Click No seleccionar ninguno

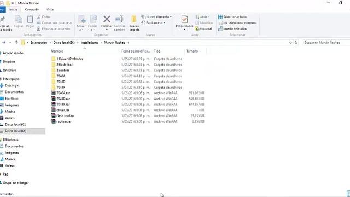[237, 23]
